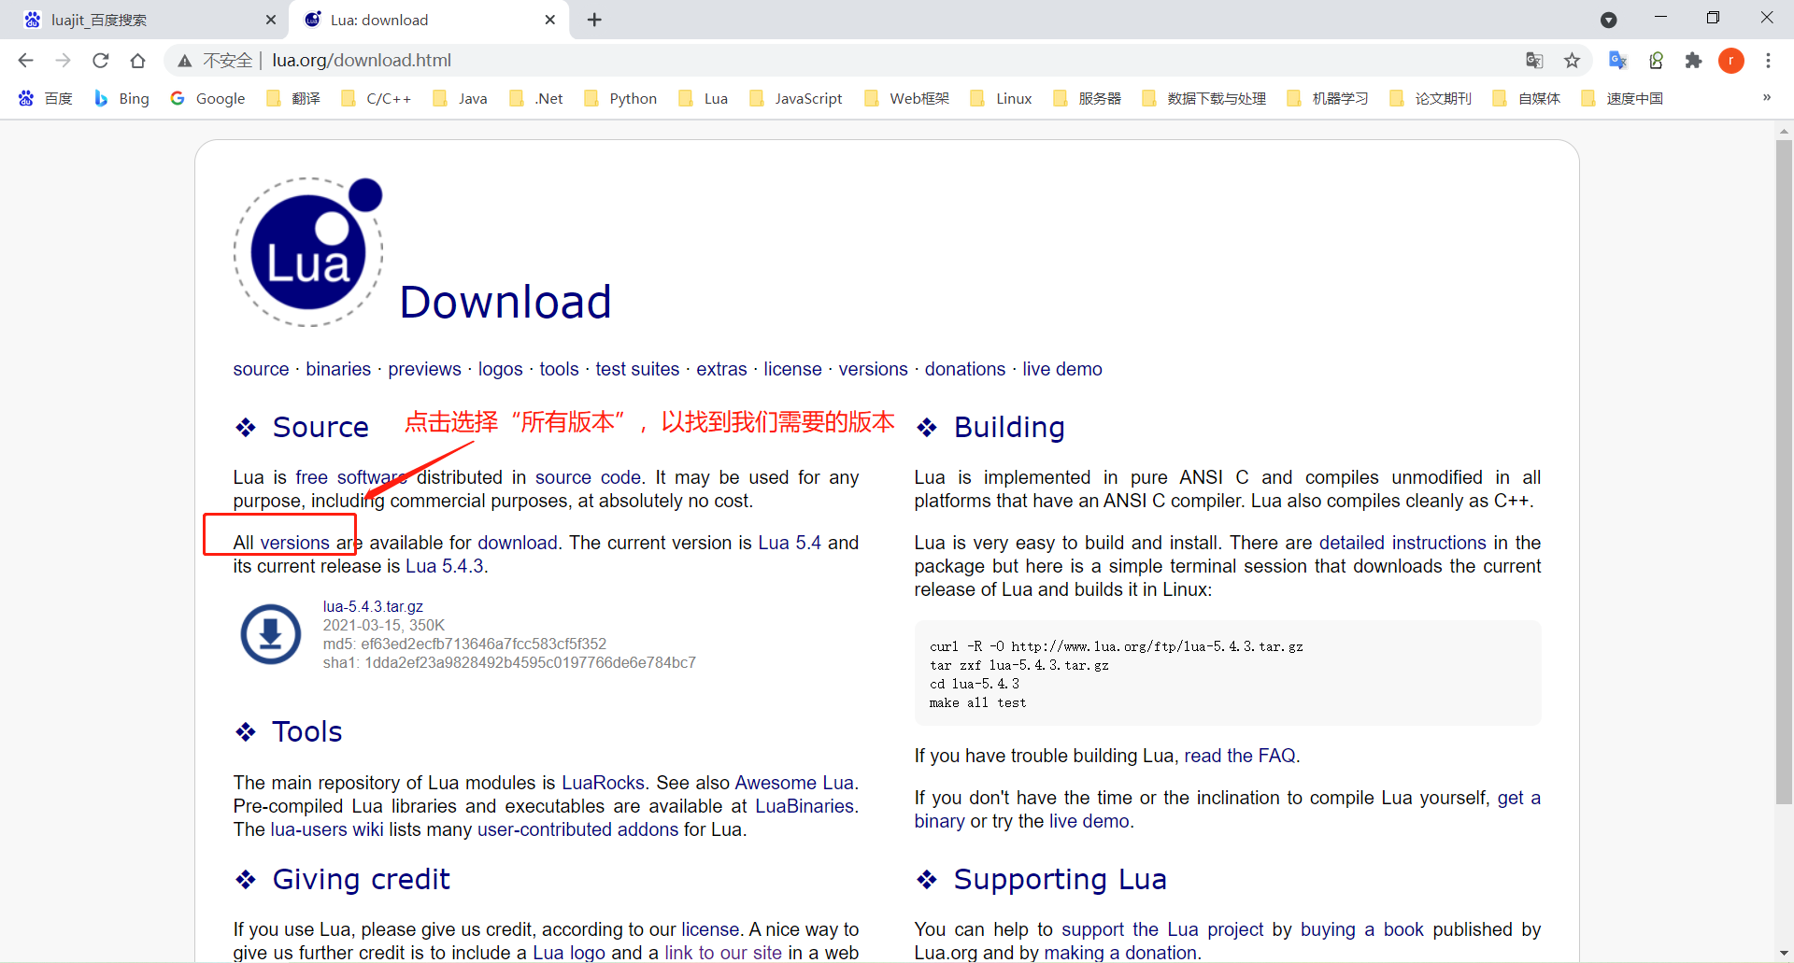Open the page translate icon in address bar
1794x963 pixels.
(x=1534, y=60)
